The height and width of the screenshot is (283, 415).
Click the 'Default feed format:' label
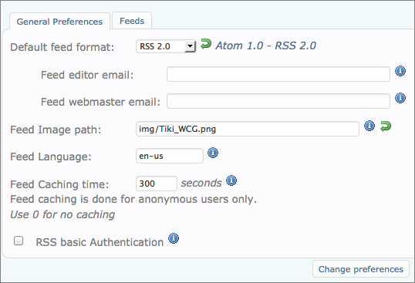point(62,47)
